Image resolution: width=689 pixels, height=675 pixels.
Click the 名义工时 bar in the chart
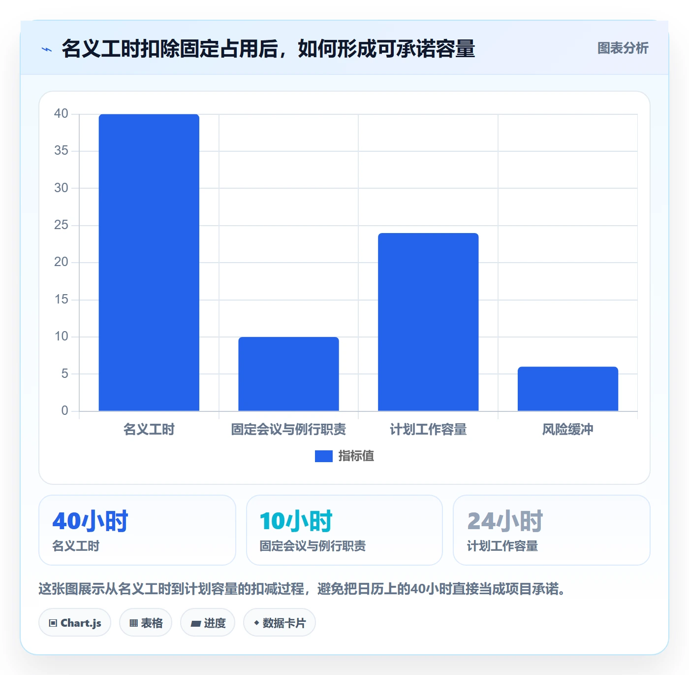click(x=149, y=263)
